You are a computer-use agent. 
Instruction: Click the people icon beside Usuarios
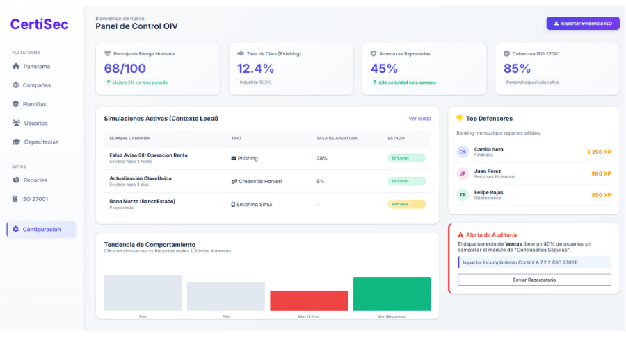click(x=16, y=123)
